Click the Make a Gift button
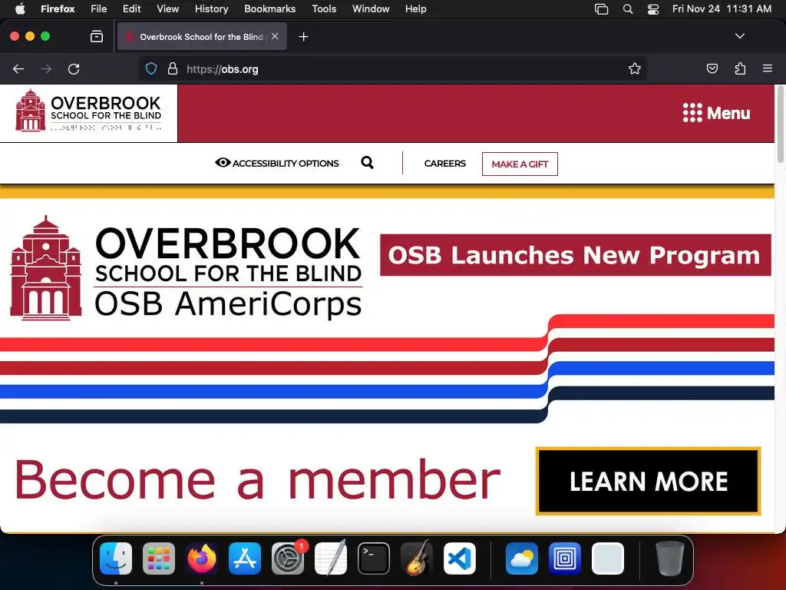Image resolution: width=786 pixels, height=590 pixels. click(x=520, y=164)
